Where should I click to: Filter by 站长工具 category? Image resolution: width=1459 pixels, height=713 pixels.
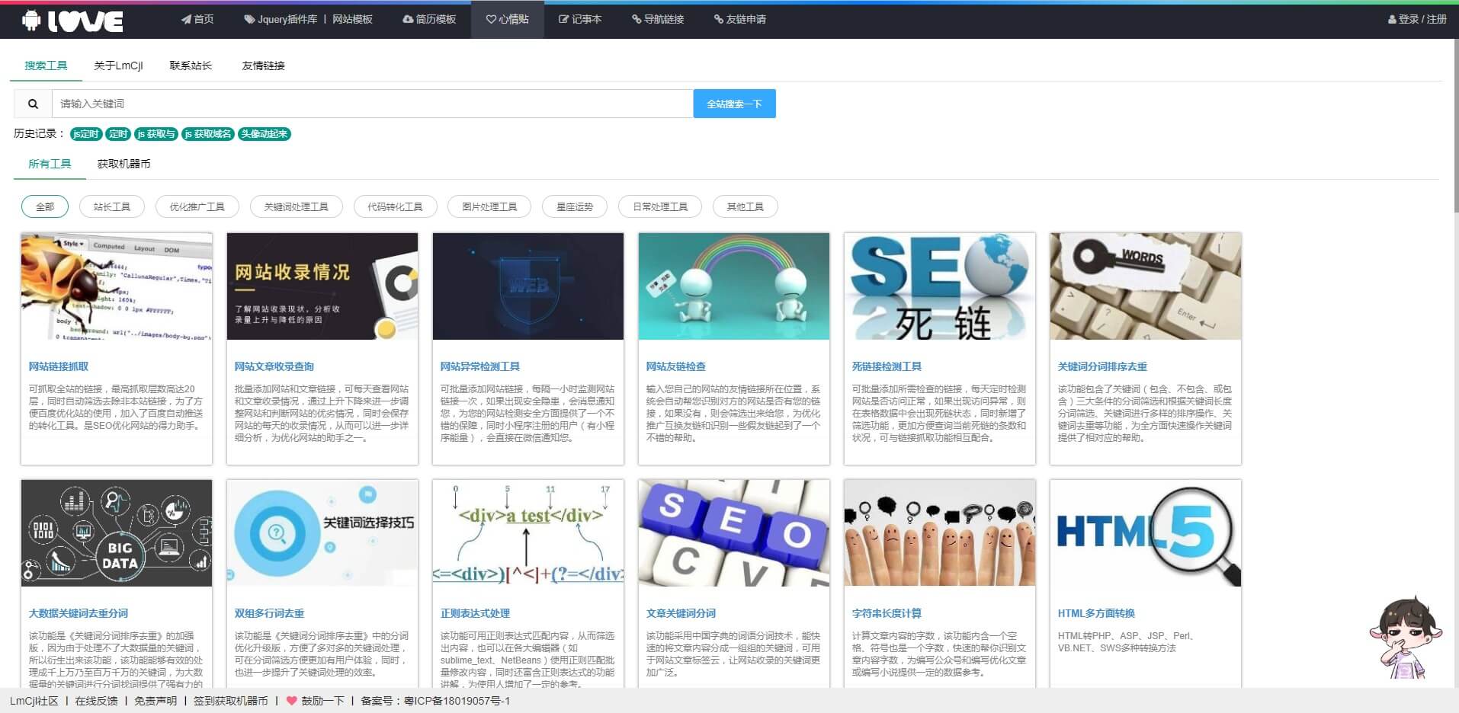(x=112, y=206)
